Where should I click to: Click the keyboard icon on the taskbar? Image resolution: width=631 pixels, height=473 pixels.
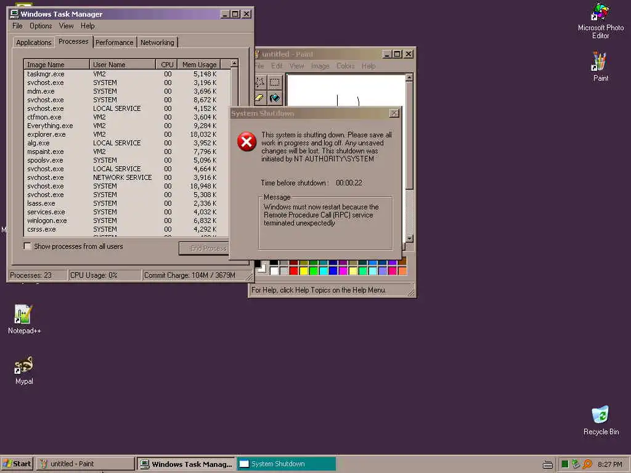click(547, 464)
